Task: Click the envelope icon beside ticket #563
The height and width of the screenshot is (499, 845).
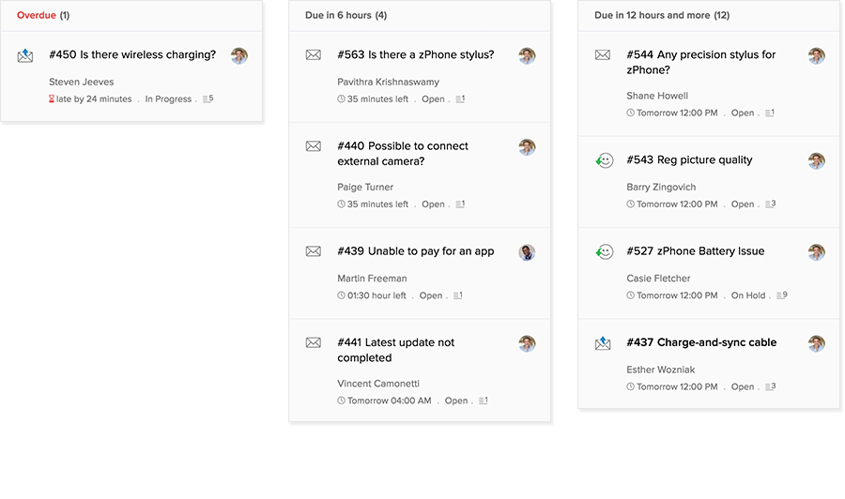Action: click(x=313, y=55)
